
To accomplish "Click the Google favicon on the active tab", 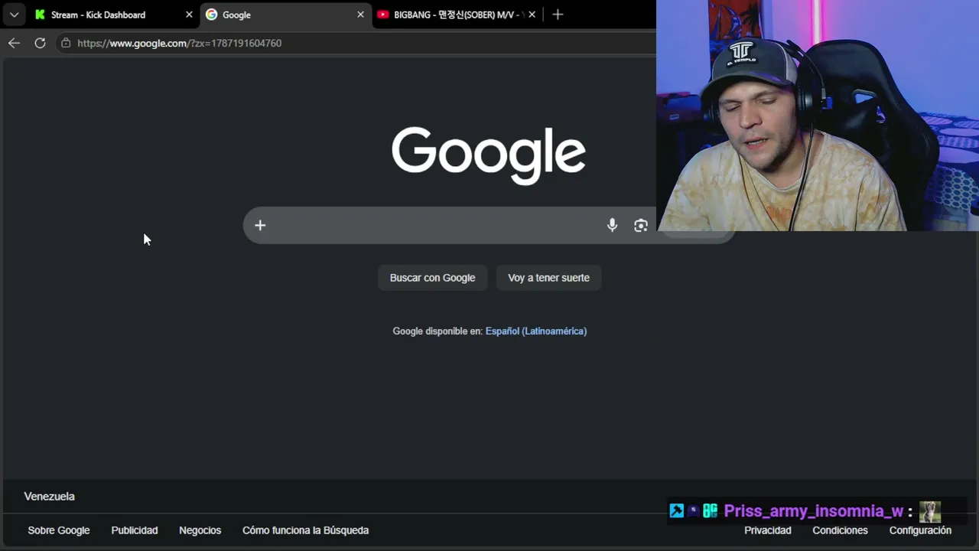I will pyautogui.click(x=211, y=15).
